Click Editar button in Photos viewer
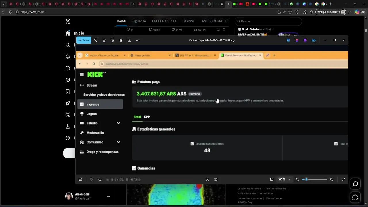The image size is (368, 207). pyautogui.click(x=84, y=40)
